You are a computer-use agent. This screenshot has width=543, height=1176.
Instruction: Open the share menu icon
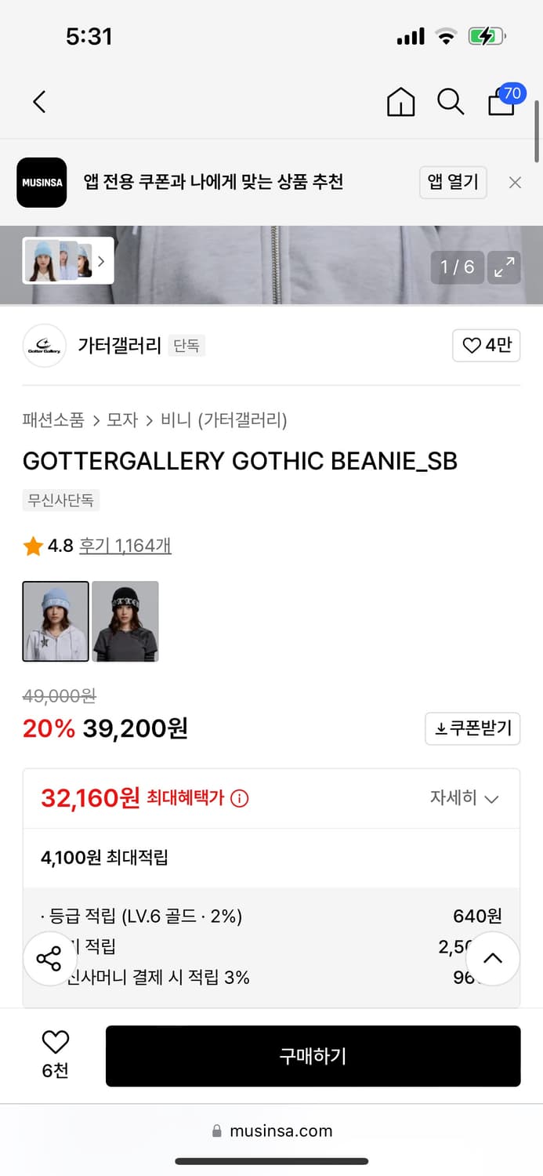(49, 957)
